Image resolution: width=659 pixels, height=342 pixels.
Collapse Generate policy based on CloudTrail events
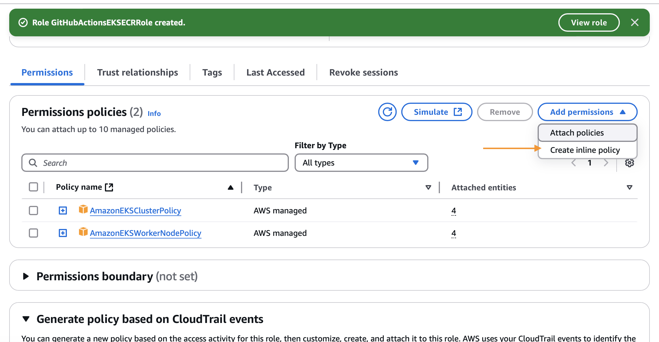coord(26,319)
